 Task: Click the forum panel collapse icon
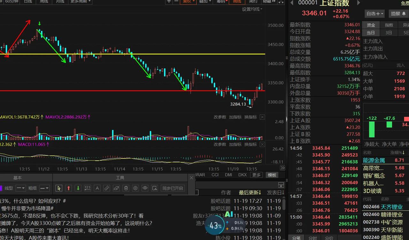coord(281,185)
